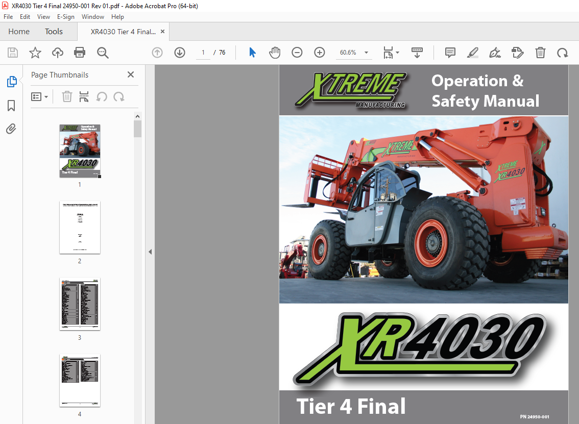Expand fit page options arrow
This screenshot has height=424, width=579.
(398, 53)
